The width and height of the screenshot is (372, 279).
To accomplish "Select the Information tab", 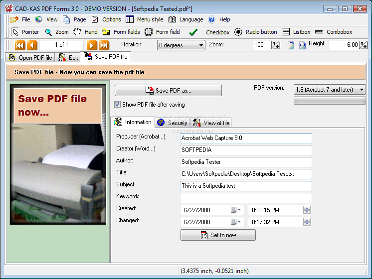I will (x=133, y=122).
